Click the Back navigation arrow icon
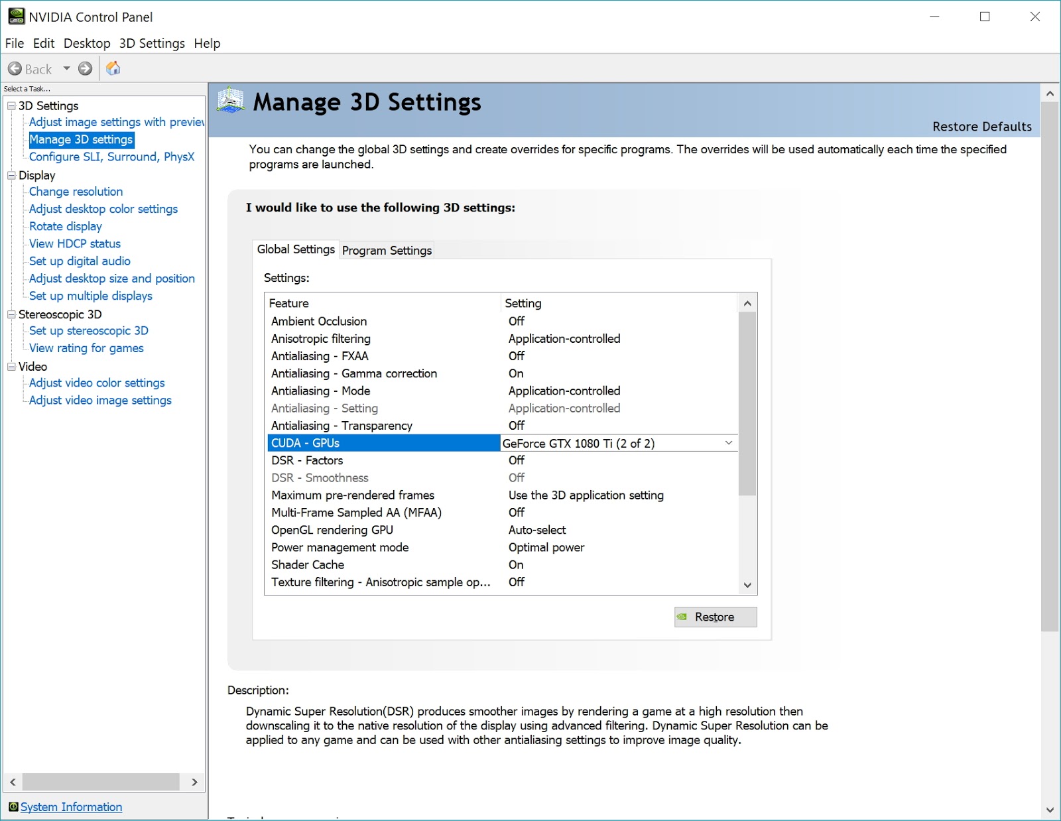 (15, 68)
